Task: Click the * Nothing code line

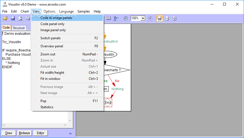Action: coord(13,63)
